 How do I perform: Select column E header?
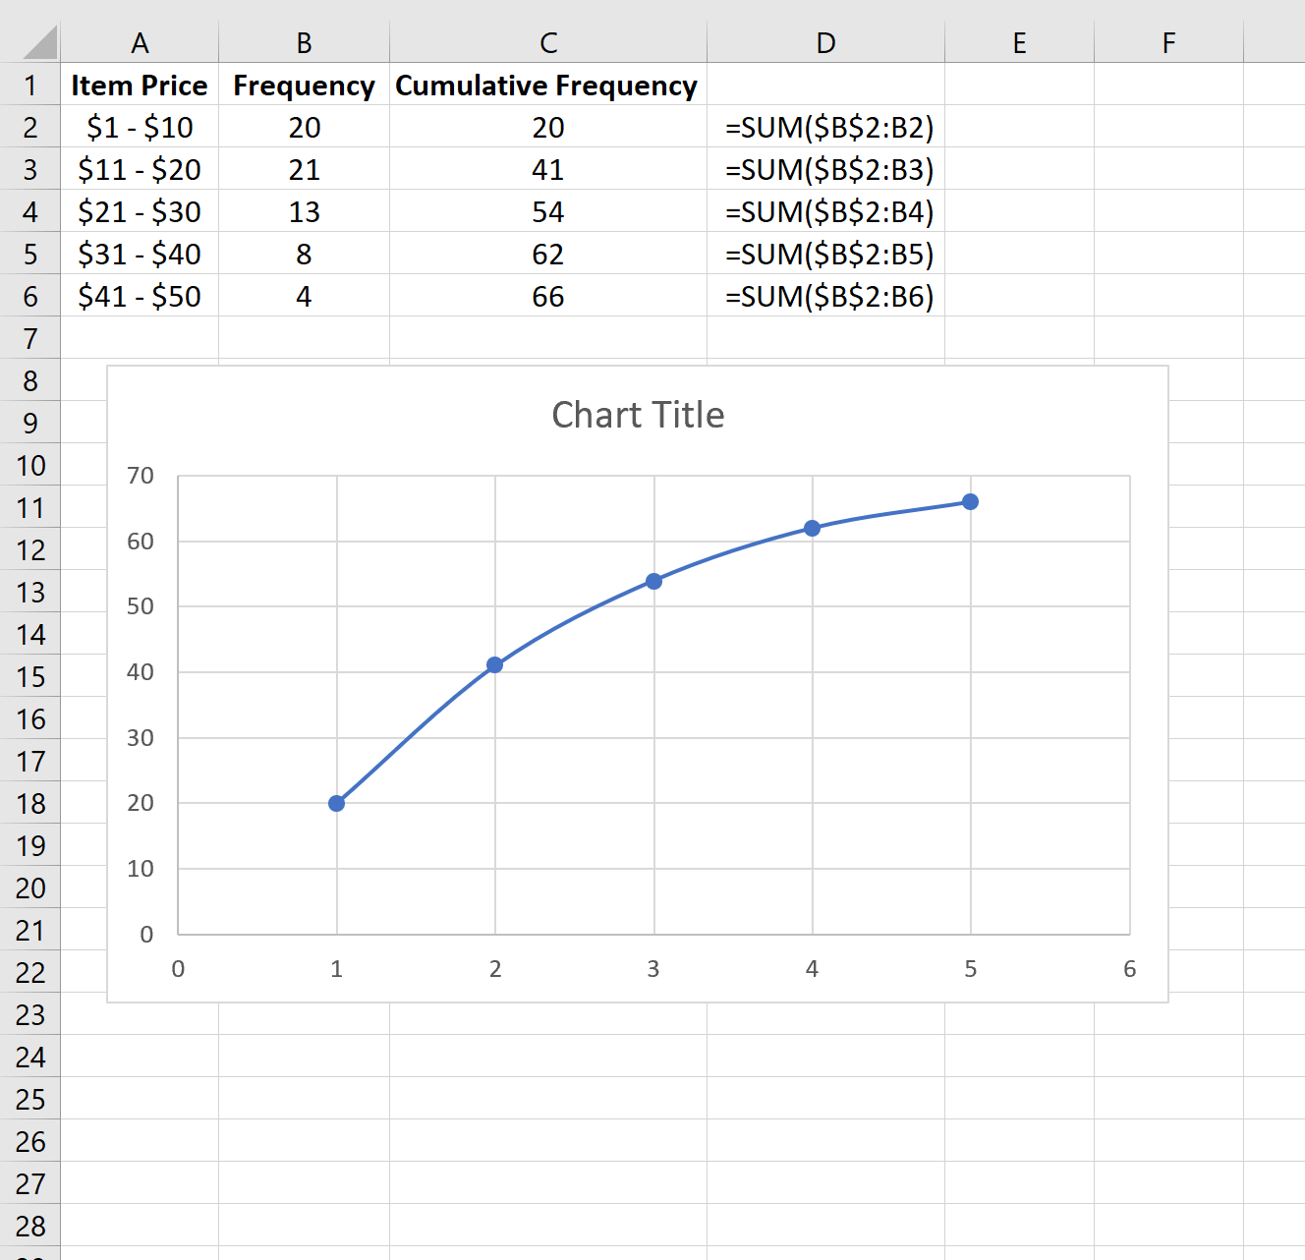pos(1019,42)
